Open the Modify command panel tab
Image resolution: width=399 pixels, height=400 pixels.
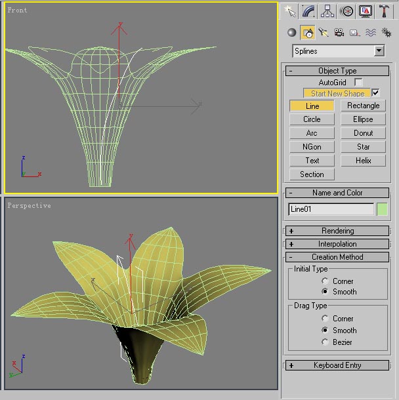tap(308, 11)
